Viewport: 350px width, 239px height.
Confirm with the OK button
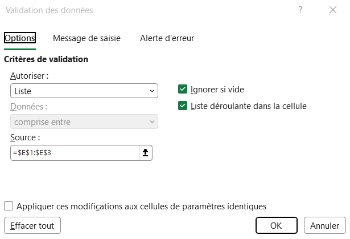277,225
